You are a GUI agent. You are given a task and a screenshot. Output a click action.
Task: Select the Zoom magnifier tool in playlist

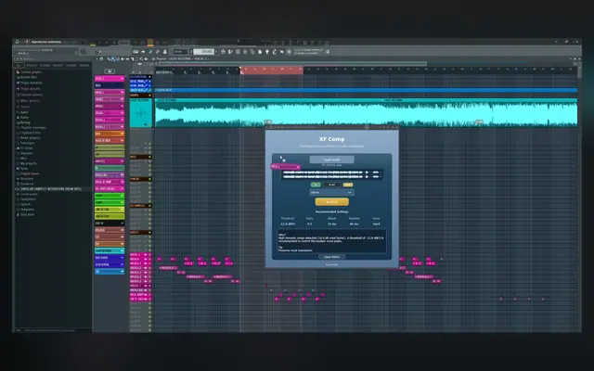(x=141, y=59)
